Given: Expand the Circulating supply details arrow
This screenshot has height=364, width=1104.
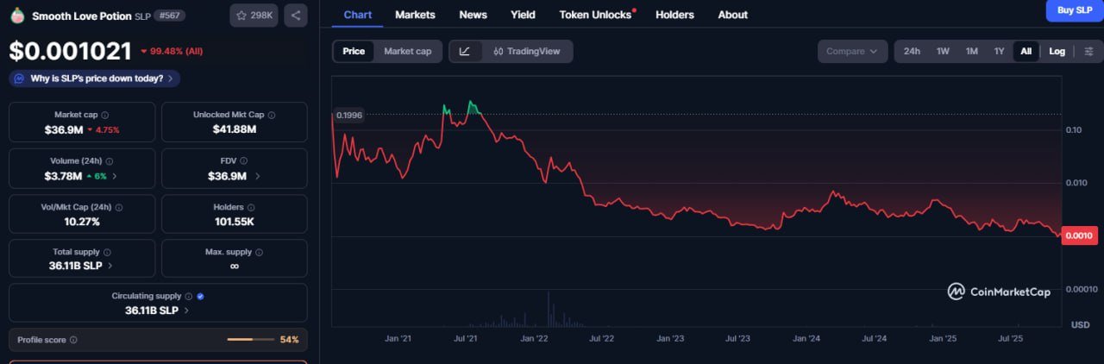Looking at the screenshot, I should (x=186, y=311).
